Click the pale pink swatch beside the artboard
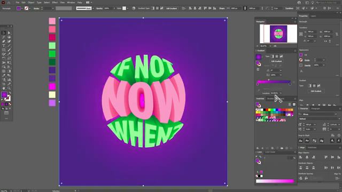 (x=52, y=21)
